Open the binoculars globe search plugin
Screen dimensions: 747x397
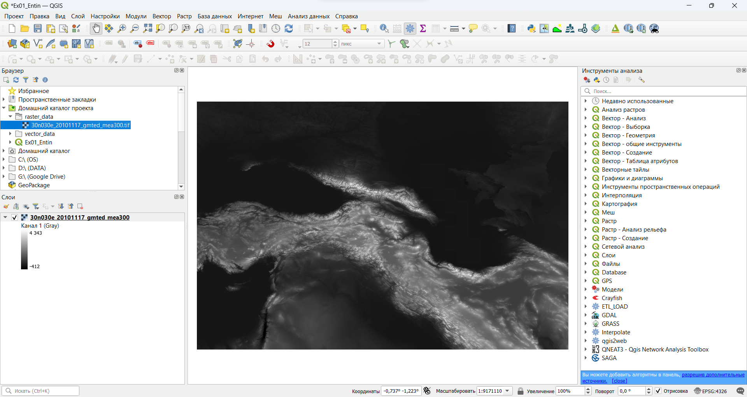654,28
